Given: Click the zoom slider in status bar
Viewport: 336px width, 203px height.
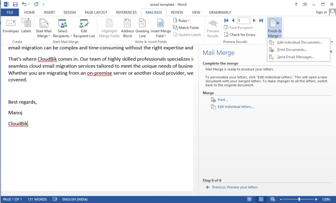Looking at the screenshot, I should [299, 199].
